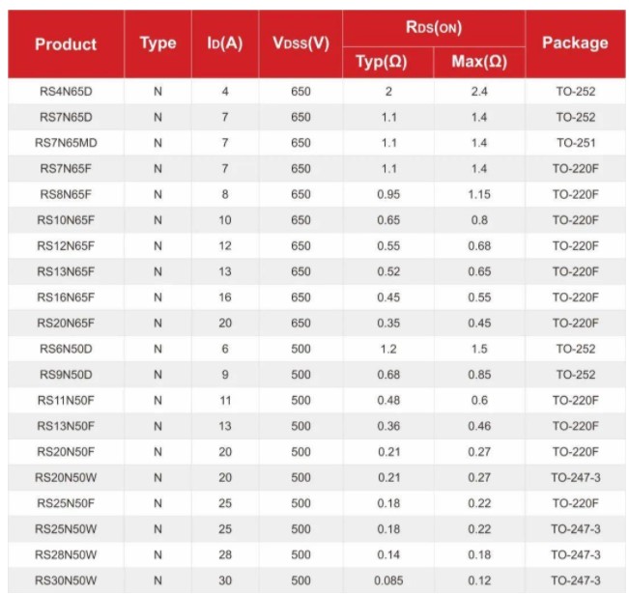Click the Max(Ω) sub-header
The image size is (629, 594).
479,62
